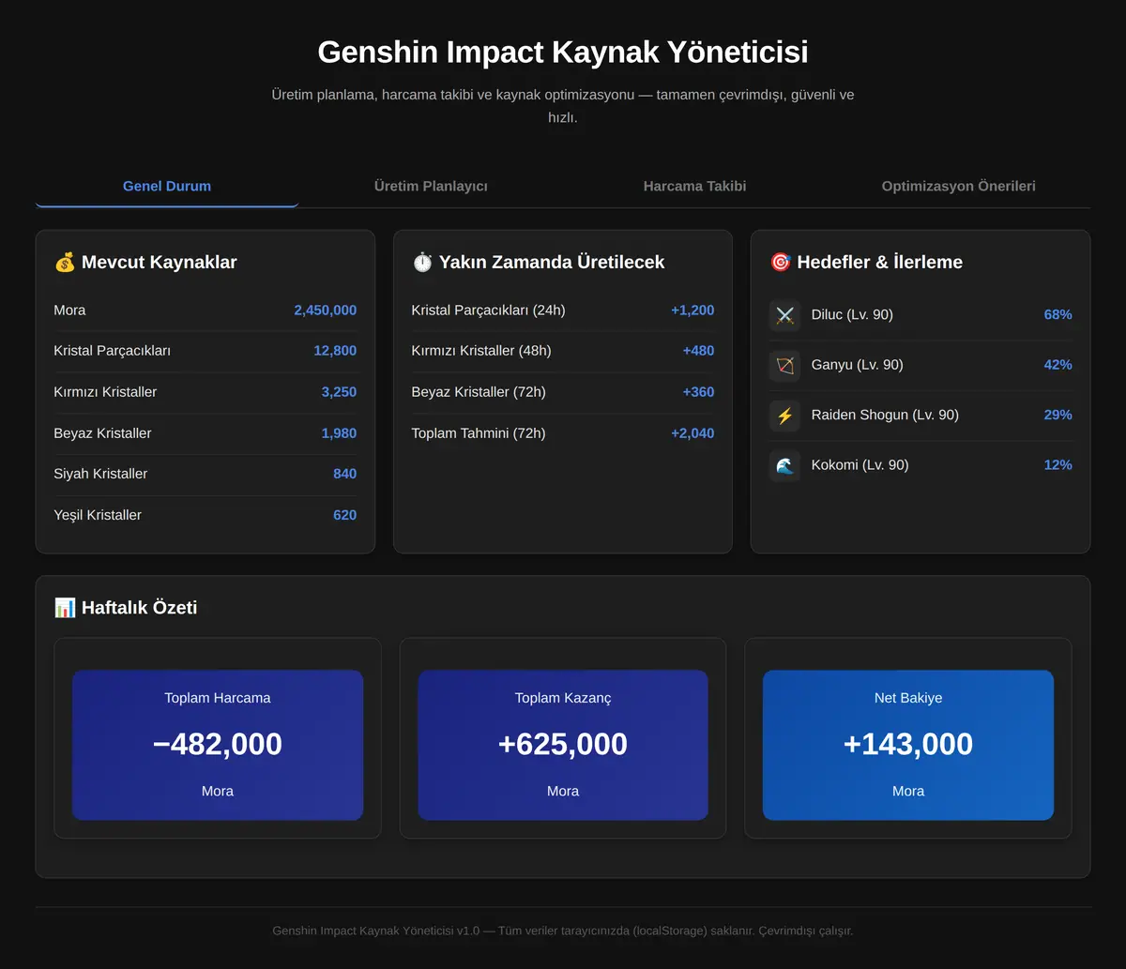Click the target icon beside Hedefler & İlerleme
The width and height of the screenshot is (1126, 969).
point(780,263)
